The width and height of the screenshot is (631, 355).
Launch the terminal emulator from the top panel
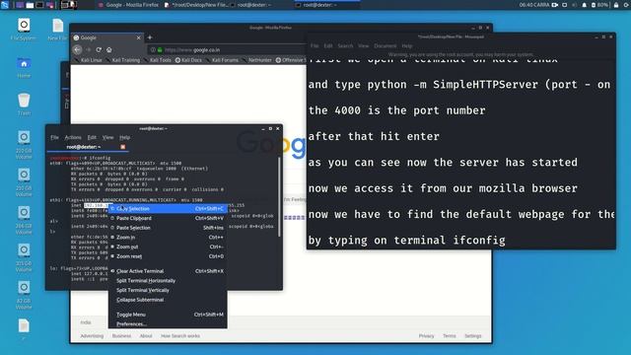[x=39, y=5]
